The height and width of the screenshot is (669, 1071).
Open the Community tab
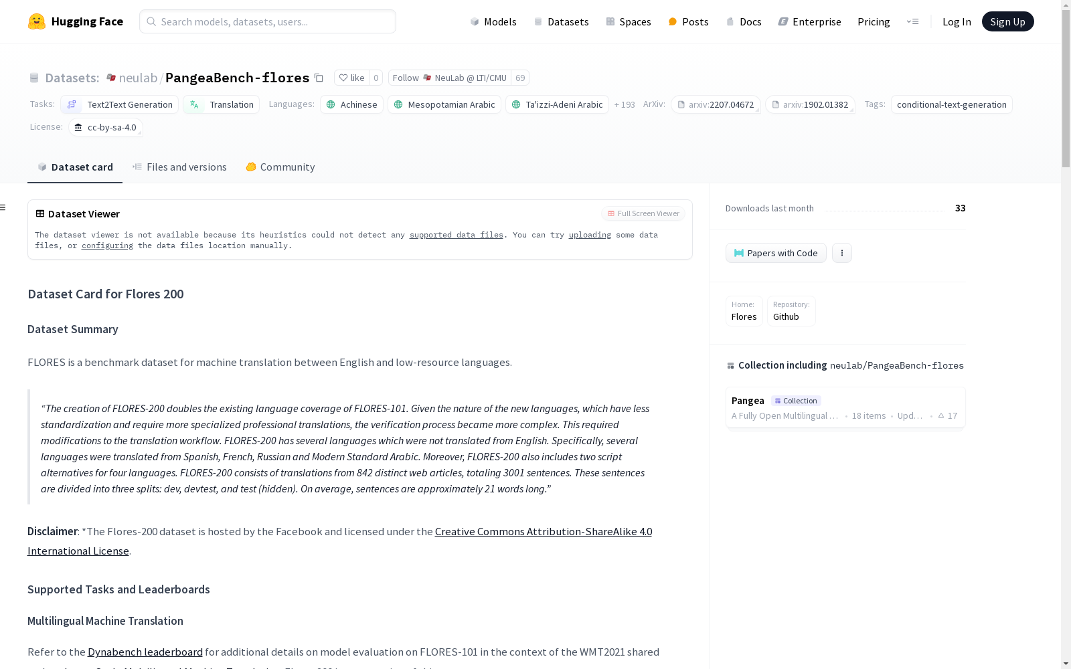[x=280, y=167]
